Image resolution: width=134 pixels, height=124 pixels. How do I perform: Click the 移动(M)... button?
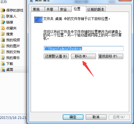click(x=83, y=56)
